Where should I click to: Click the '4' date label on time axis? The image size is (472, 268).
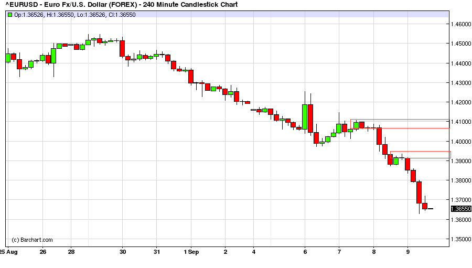pos(254,252)
